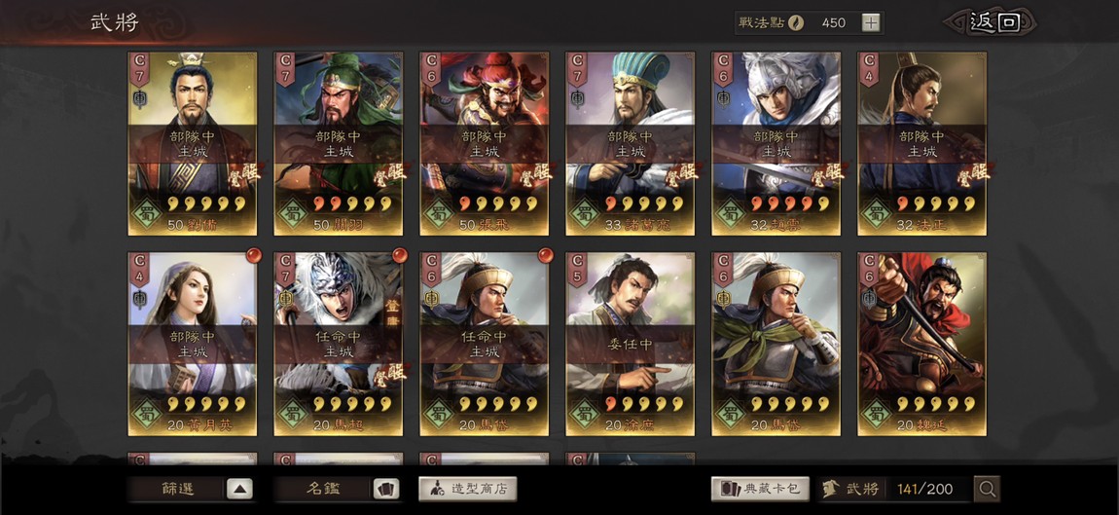This screenshot has width=1119, height=515.
Task: Open the 黃月英 card with red dot
Action: 192,344
